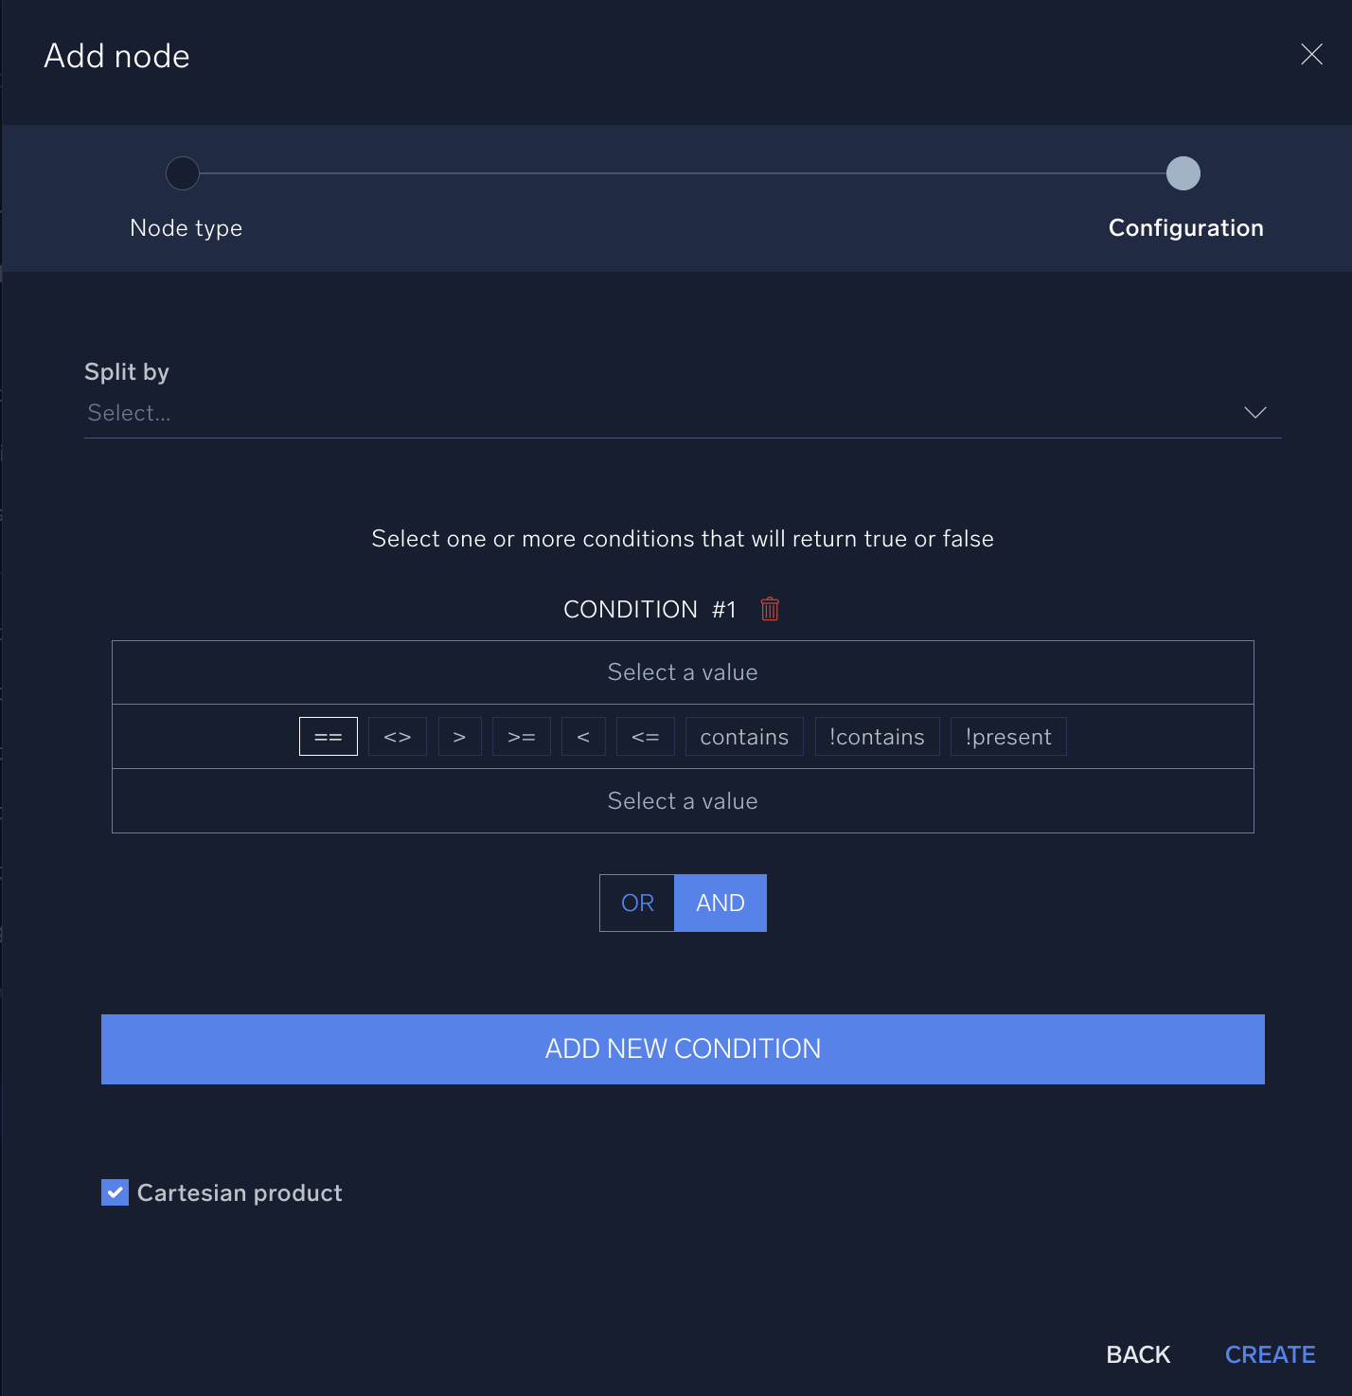Close the Add node dialog
The width and height of the screenshot is (1352, 1396).
[1311, 54]
